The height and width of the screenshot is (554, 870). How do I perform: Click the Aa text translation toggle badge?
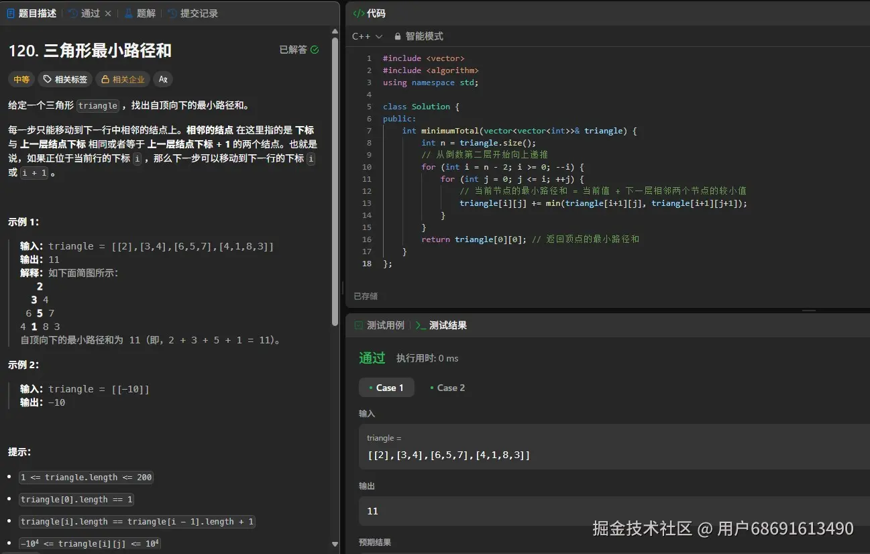point(162,79)
